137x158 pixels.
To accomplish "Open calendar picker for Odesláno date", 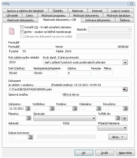I will tap(99, 109).
